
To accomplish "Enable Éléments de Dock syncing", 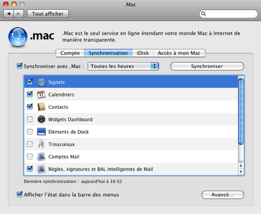I will pyautogui.click(x=30, y=131).
